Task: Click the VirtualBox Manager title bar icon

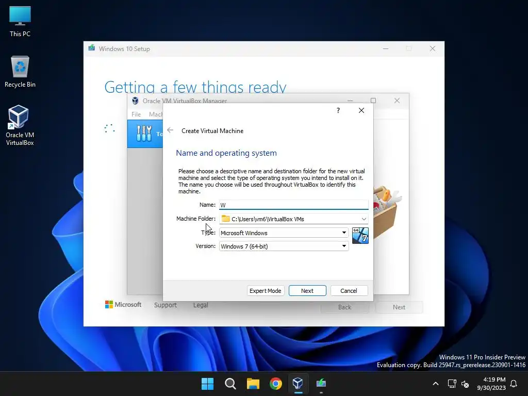Action: [x=136, y=101]
